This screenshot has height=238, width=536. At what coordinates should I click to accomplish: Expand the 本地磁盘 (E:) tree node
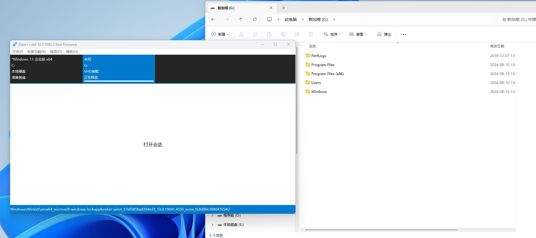pyautogui.click(x=212, y=225)
